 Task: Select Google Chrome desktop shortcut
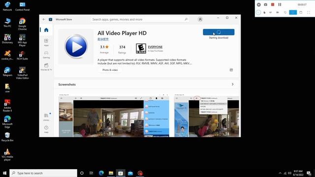click(x=22, y=24)
